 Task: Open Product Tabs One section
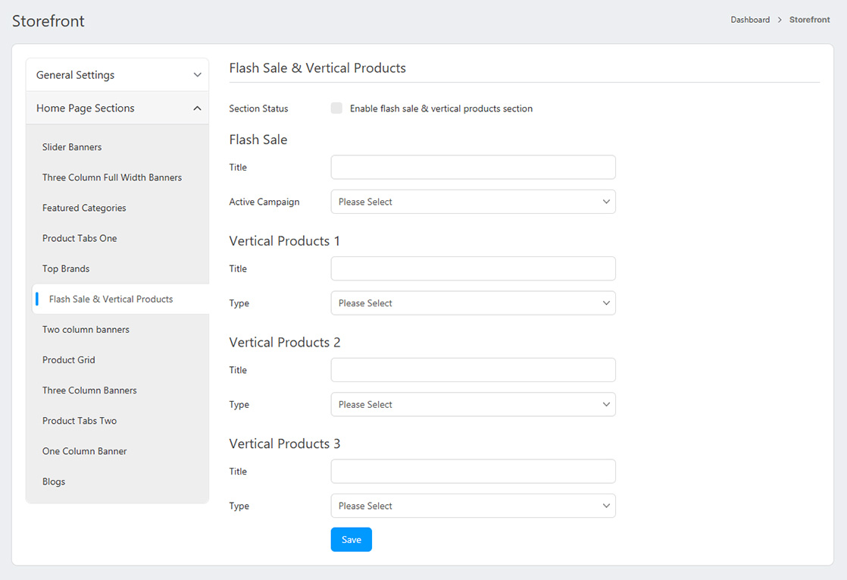(x=80, y=238)
